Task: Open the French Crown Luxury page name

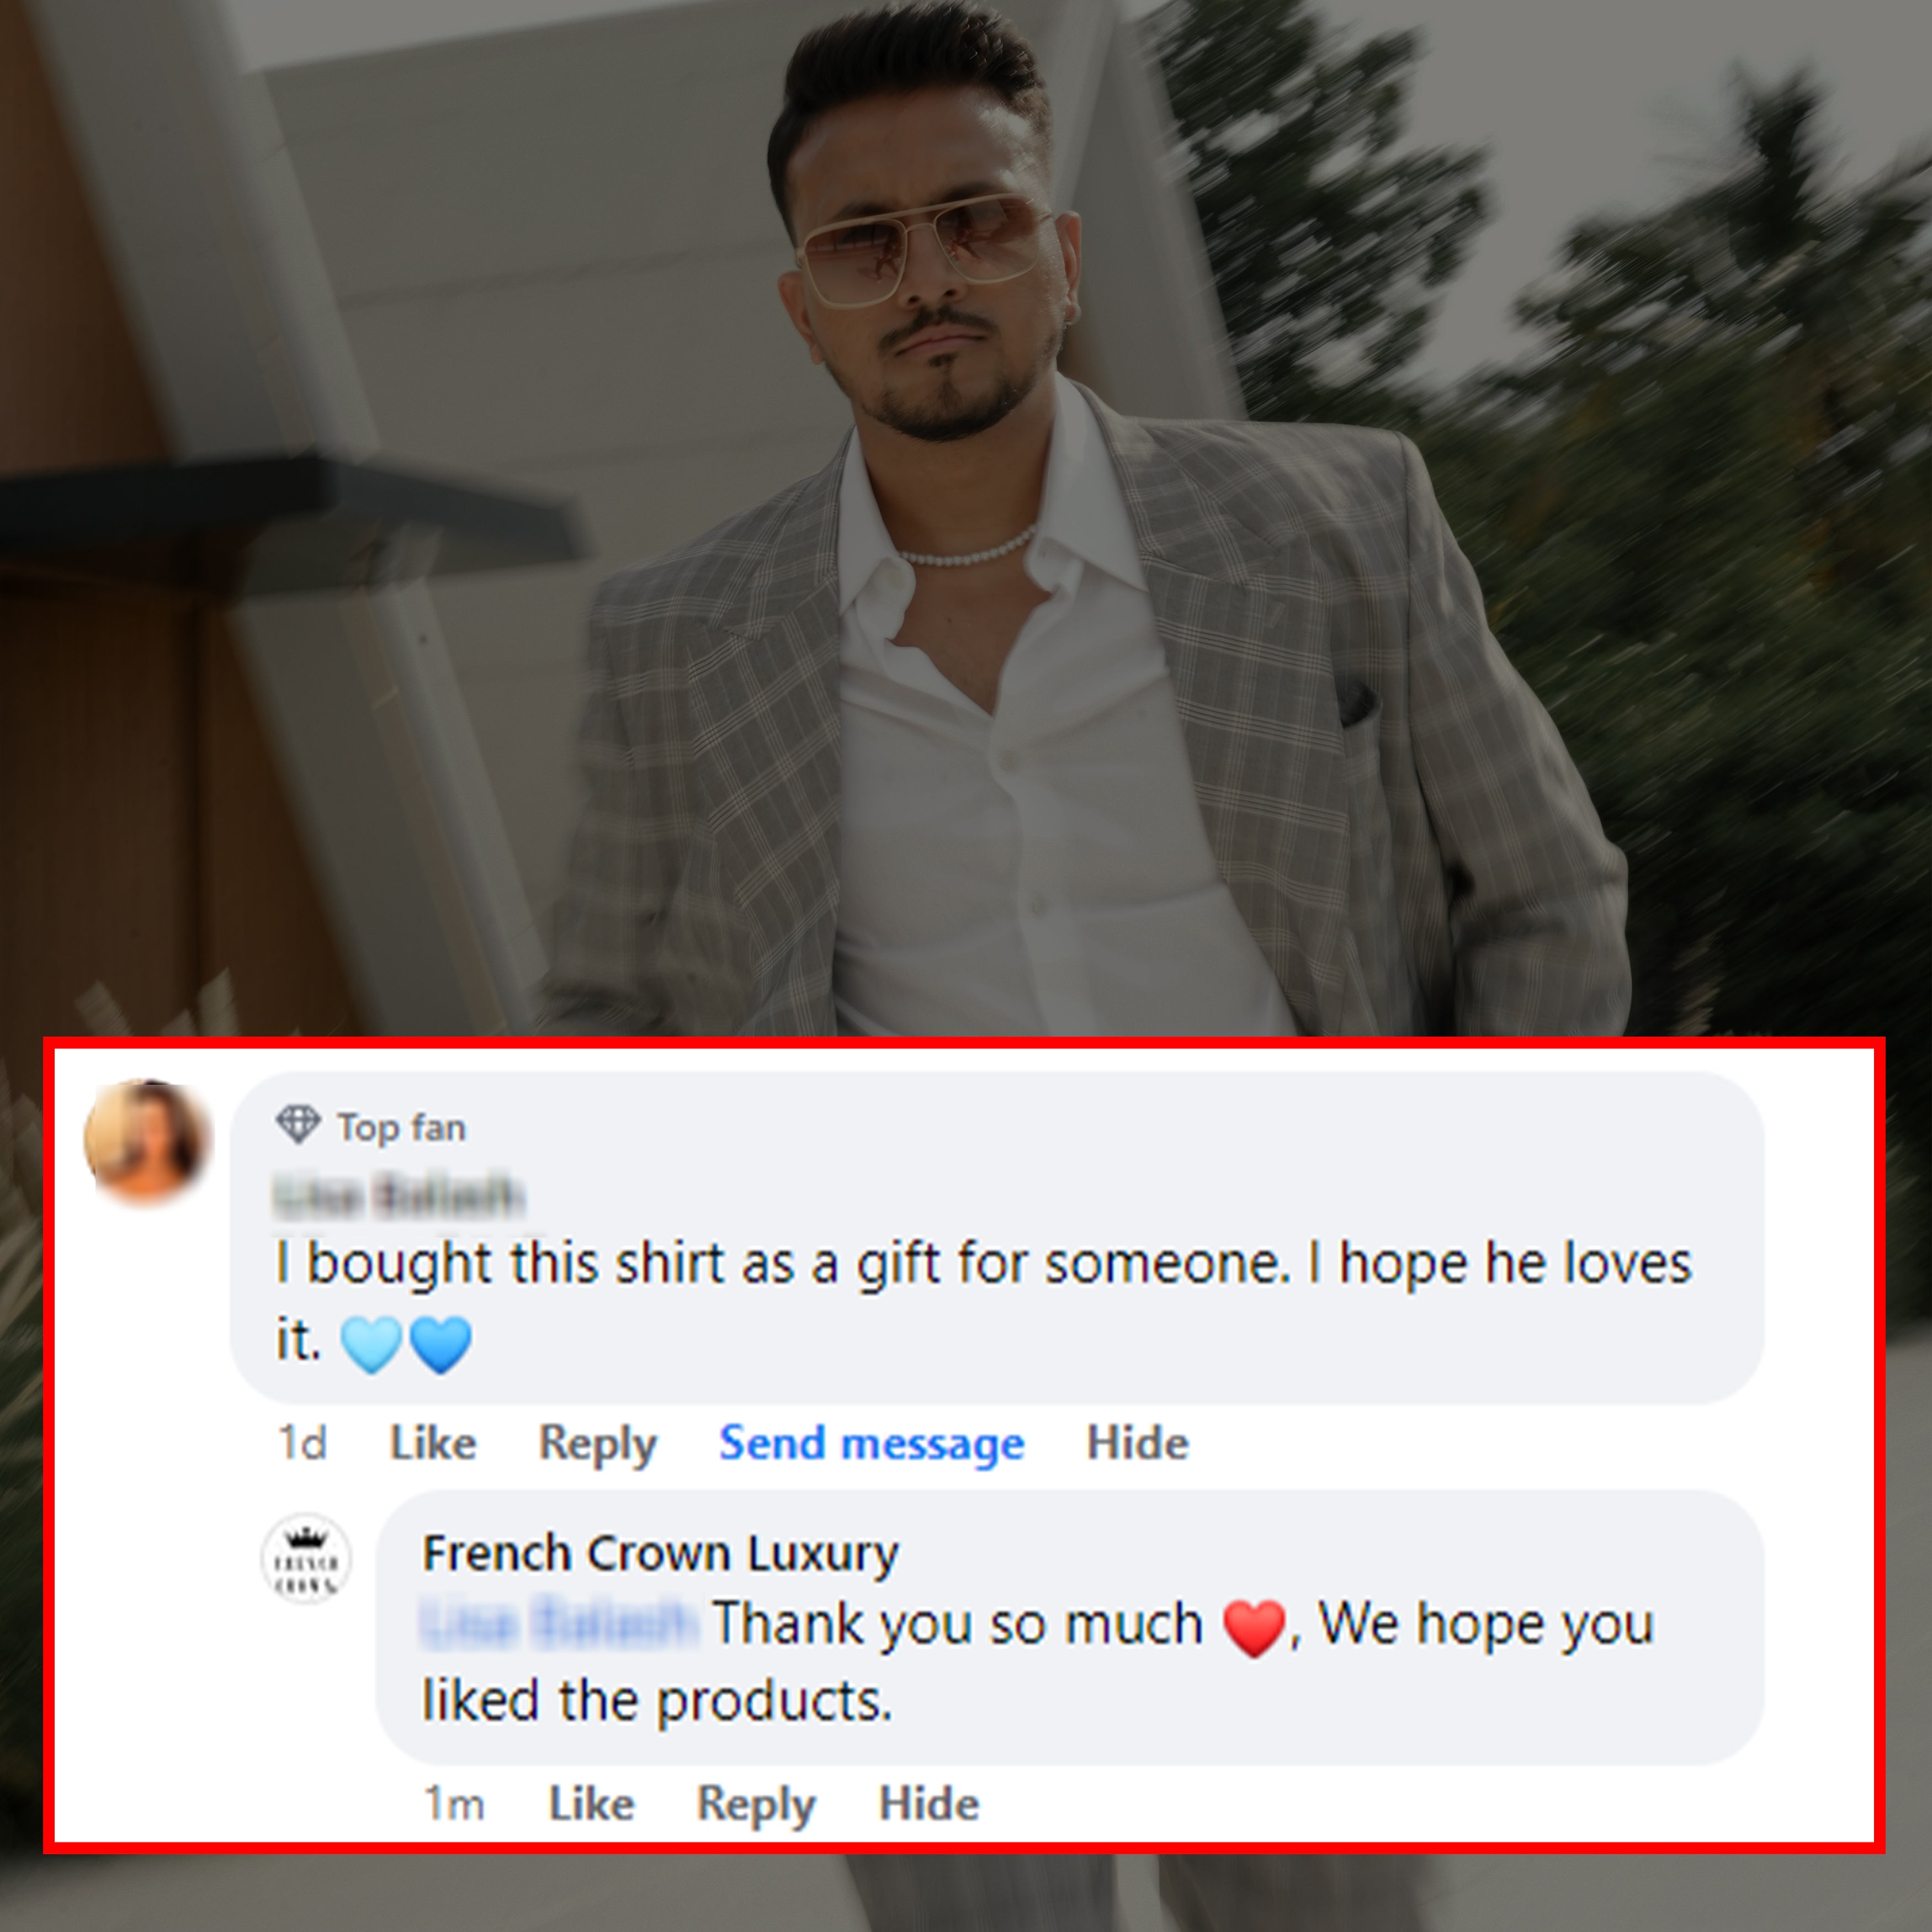Action: [660, 1553]
